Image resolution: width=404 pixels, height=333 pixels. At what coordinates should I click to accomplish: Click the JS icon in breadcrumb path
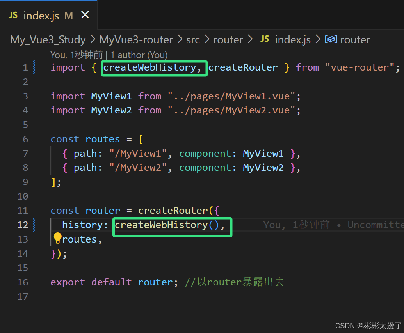click(x=265, y=39)
